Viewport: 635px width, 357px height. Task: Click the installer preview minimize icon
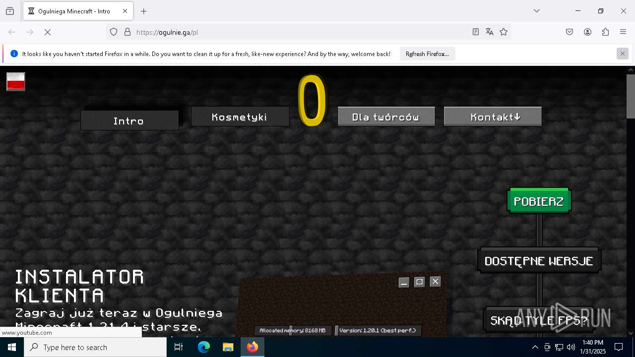(404, 282)
